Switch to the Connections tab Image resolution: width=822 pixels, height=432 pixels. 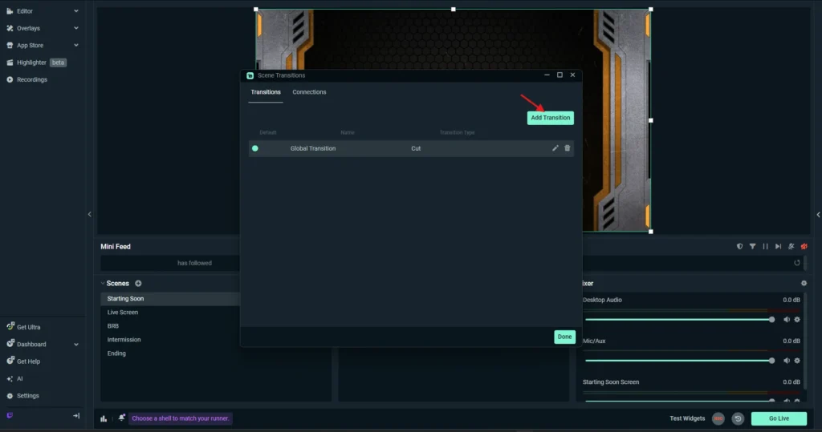pos(309,92)
